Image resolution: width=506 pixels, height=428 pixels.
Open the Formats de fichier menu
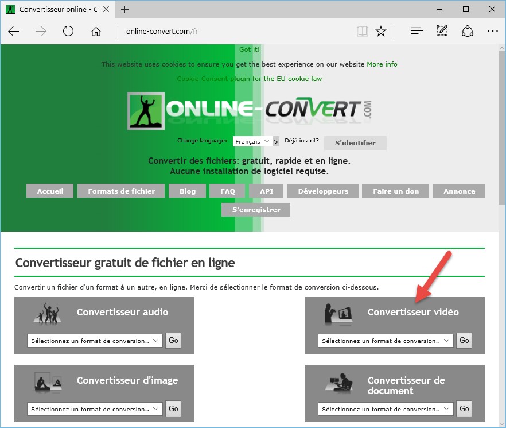click(x=121, y=191)
